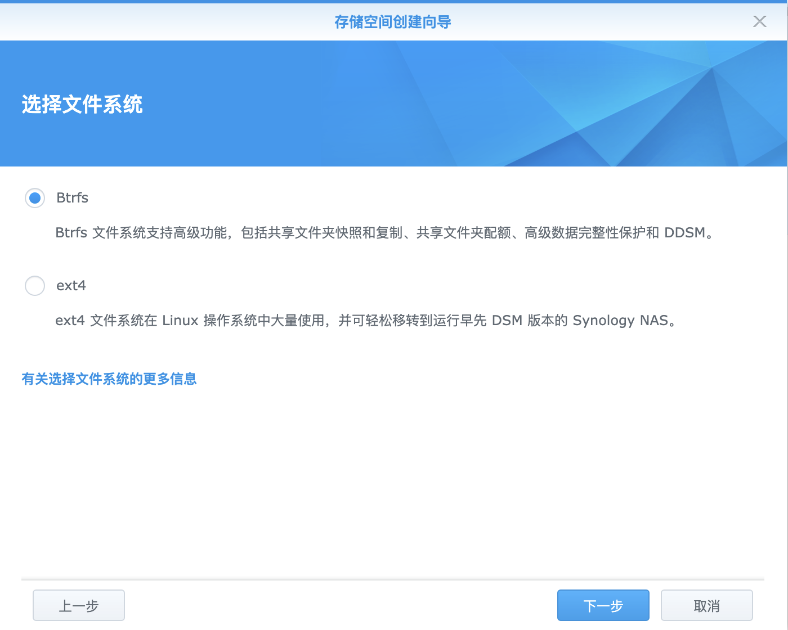Image resolution: width=788 pixels, height=630 pixels.
Task: Close the storage creation wizard window
Action: coord(760,21)
